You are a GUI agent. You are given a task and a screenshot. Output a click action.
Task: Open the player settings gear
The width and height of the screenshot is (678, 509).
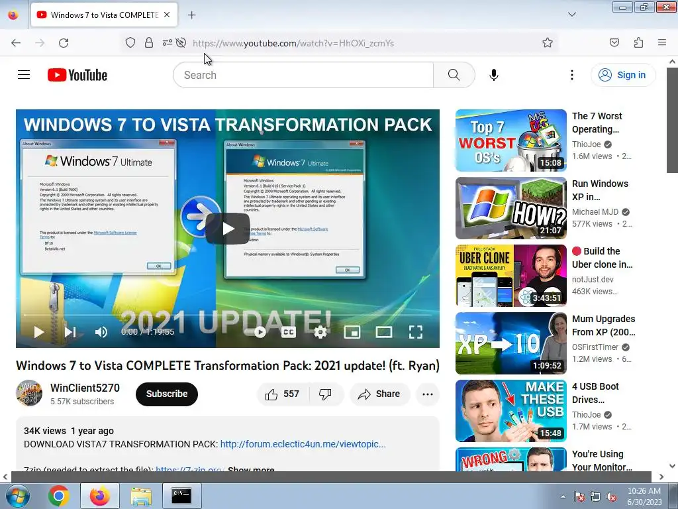click(x=320, y=332)
